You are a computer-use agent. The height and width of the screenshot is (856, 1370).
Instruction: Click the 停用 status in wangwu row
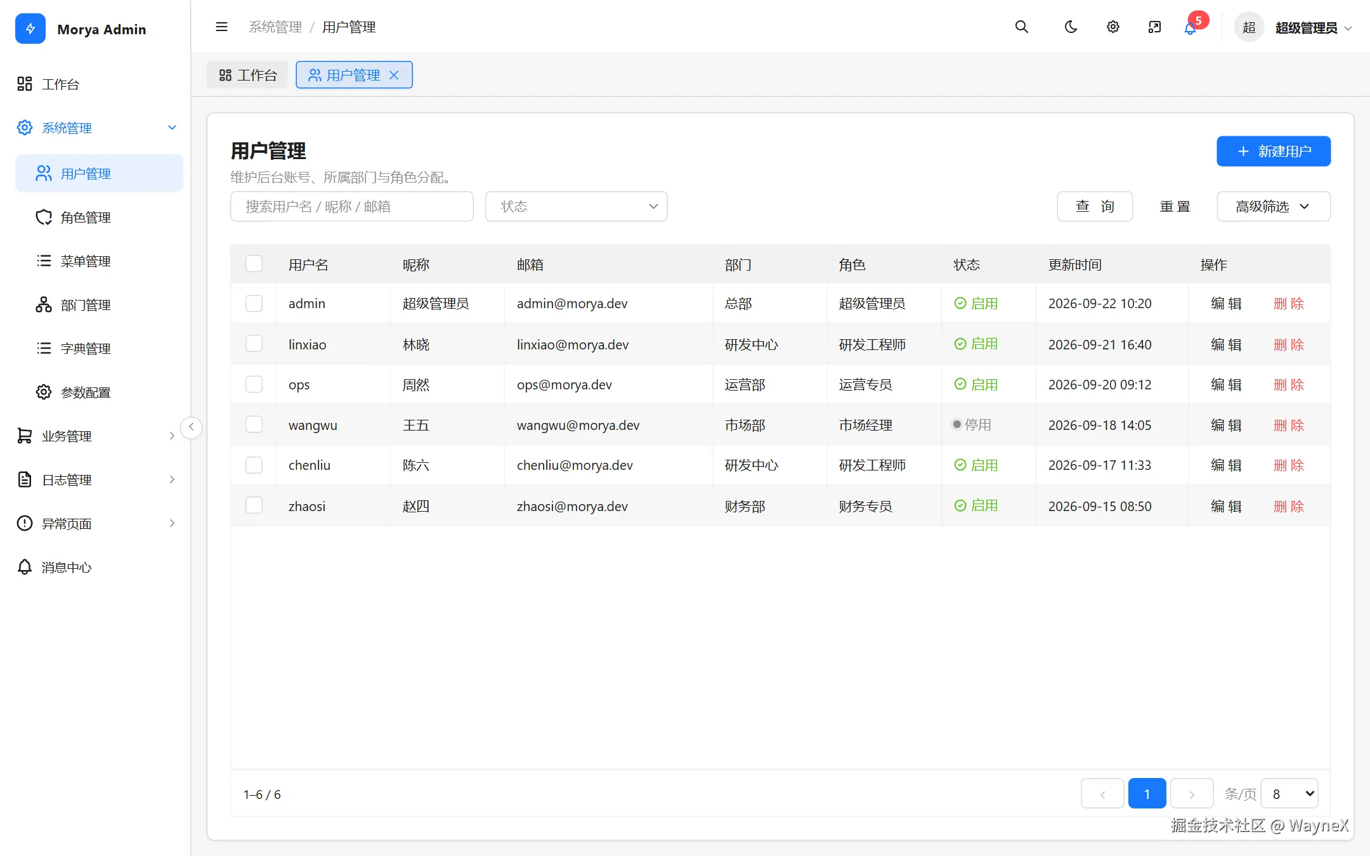coord(972,425)
